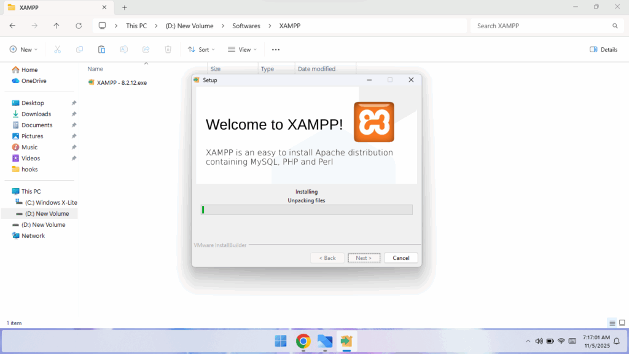Toggle the Details pane button
The image size is (629, 354).
click(603, 49)
